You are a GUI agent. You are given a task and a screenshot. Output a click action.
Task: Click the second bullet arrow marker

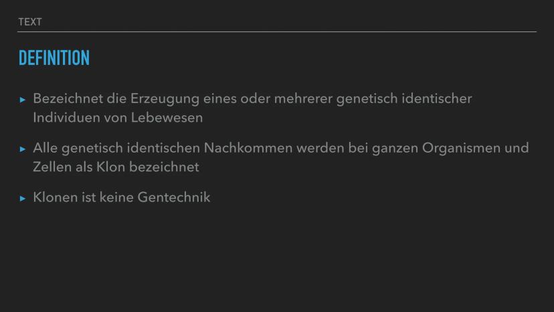pos(23,149)
